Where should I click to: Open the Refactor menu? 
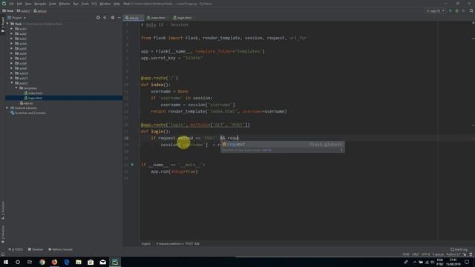[65, 4]
